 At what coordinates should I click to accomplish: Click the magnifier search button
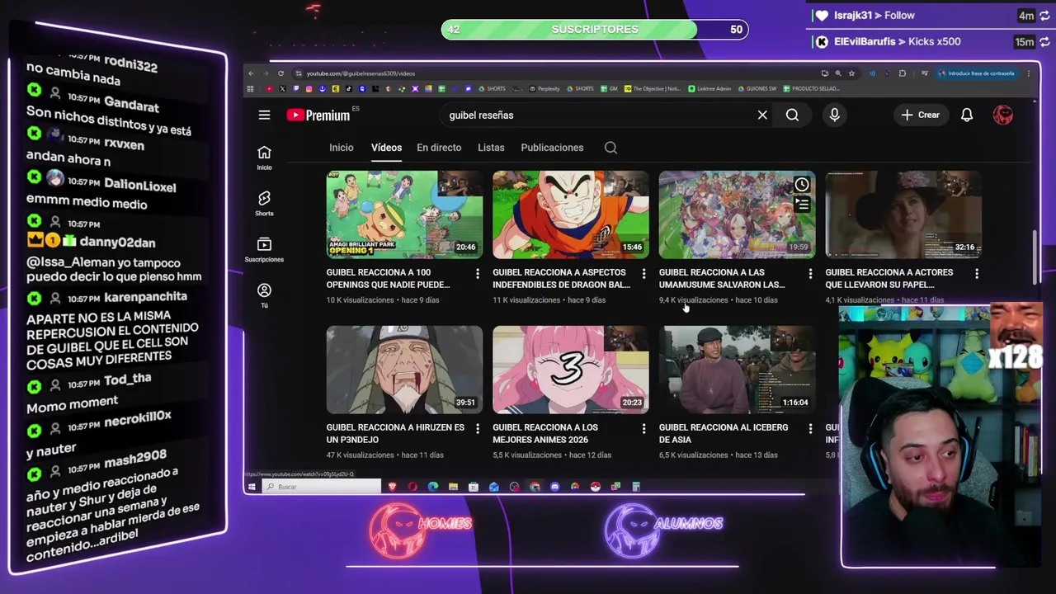(792, 115)
